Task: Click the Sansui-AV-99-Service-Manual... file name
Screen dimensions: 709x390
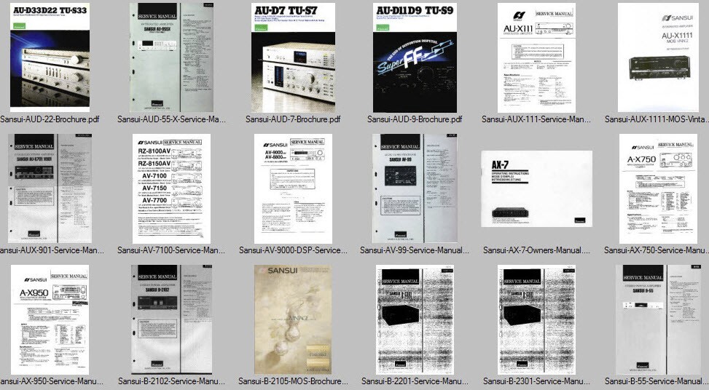Action: [415, 250]
